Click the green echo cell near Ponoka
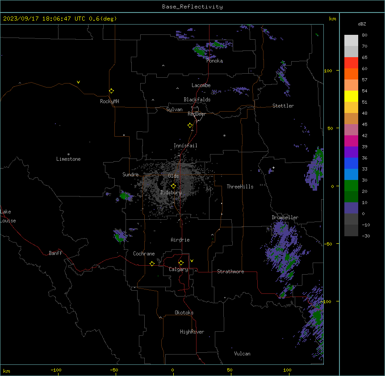Viewport: 385px width, 376px height. [x=200, y=51]
